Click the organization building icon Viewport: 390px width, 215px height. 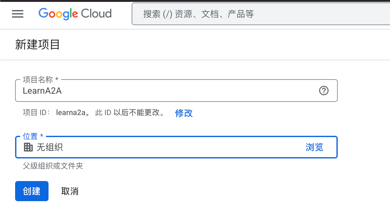pos(28,147)
